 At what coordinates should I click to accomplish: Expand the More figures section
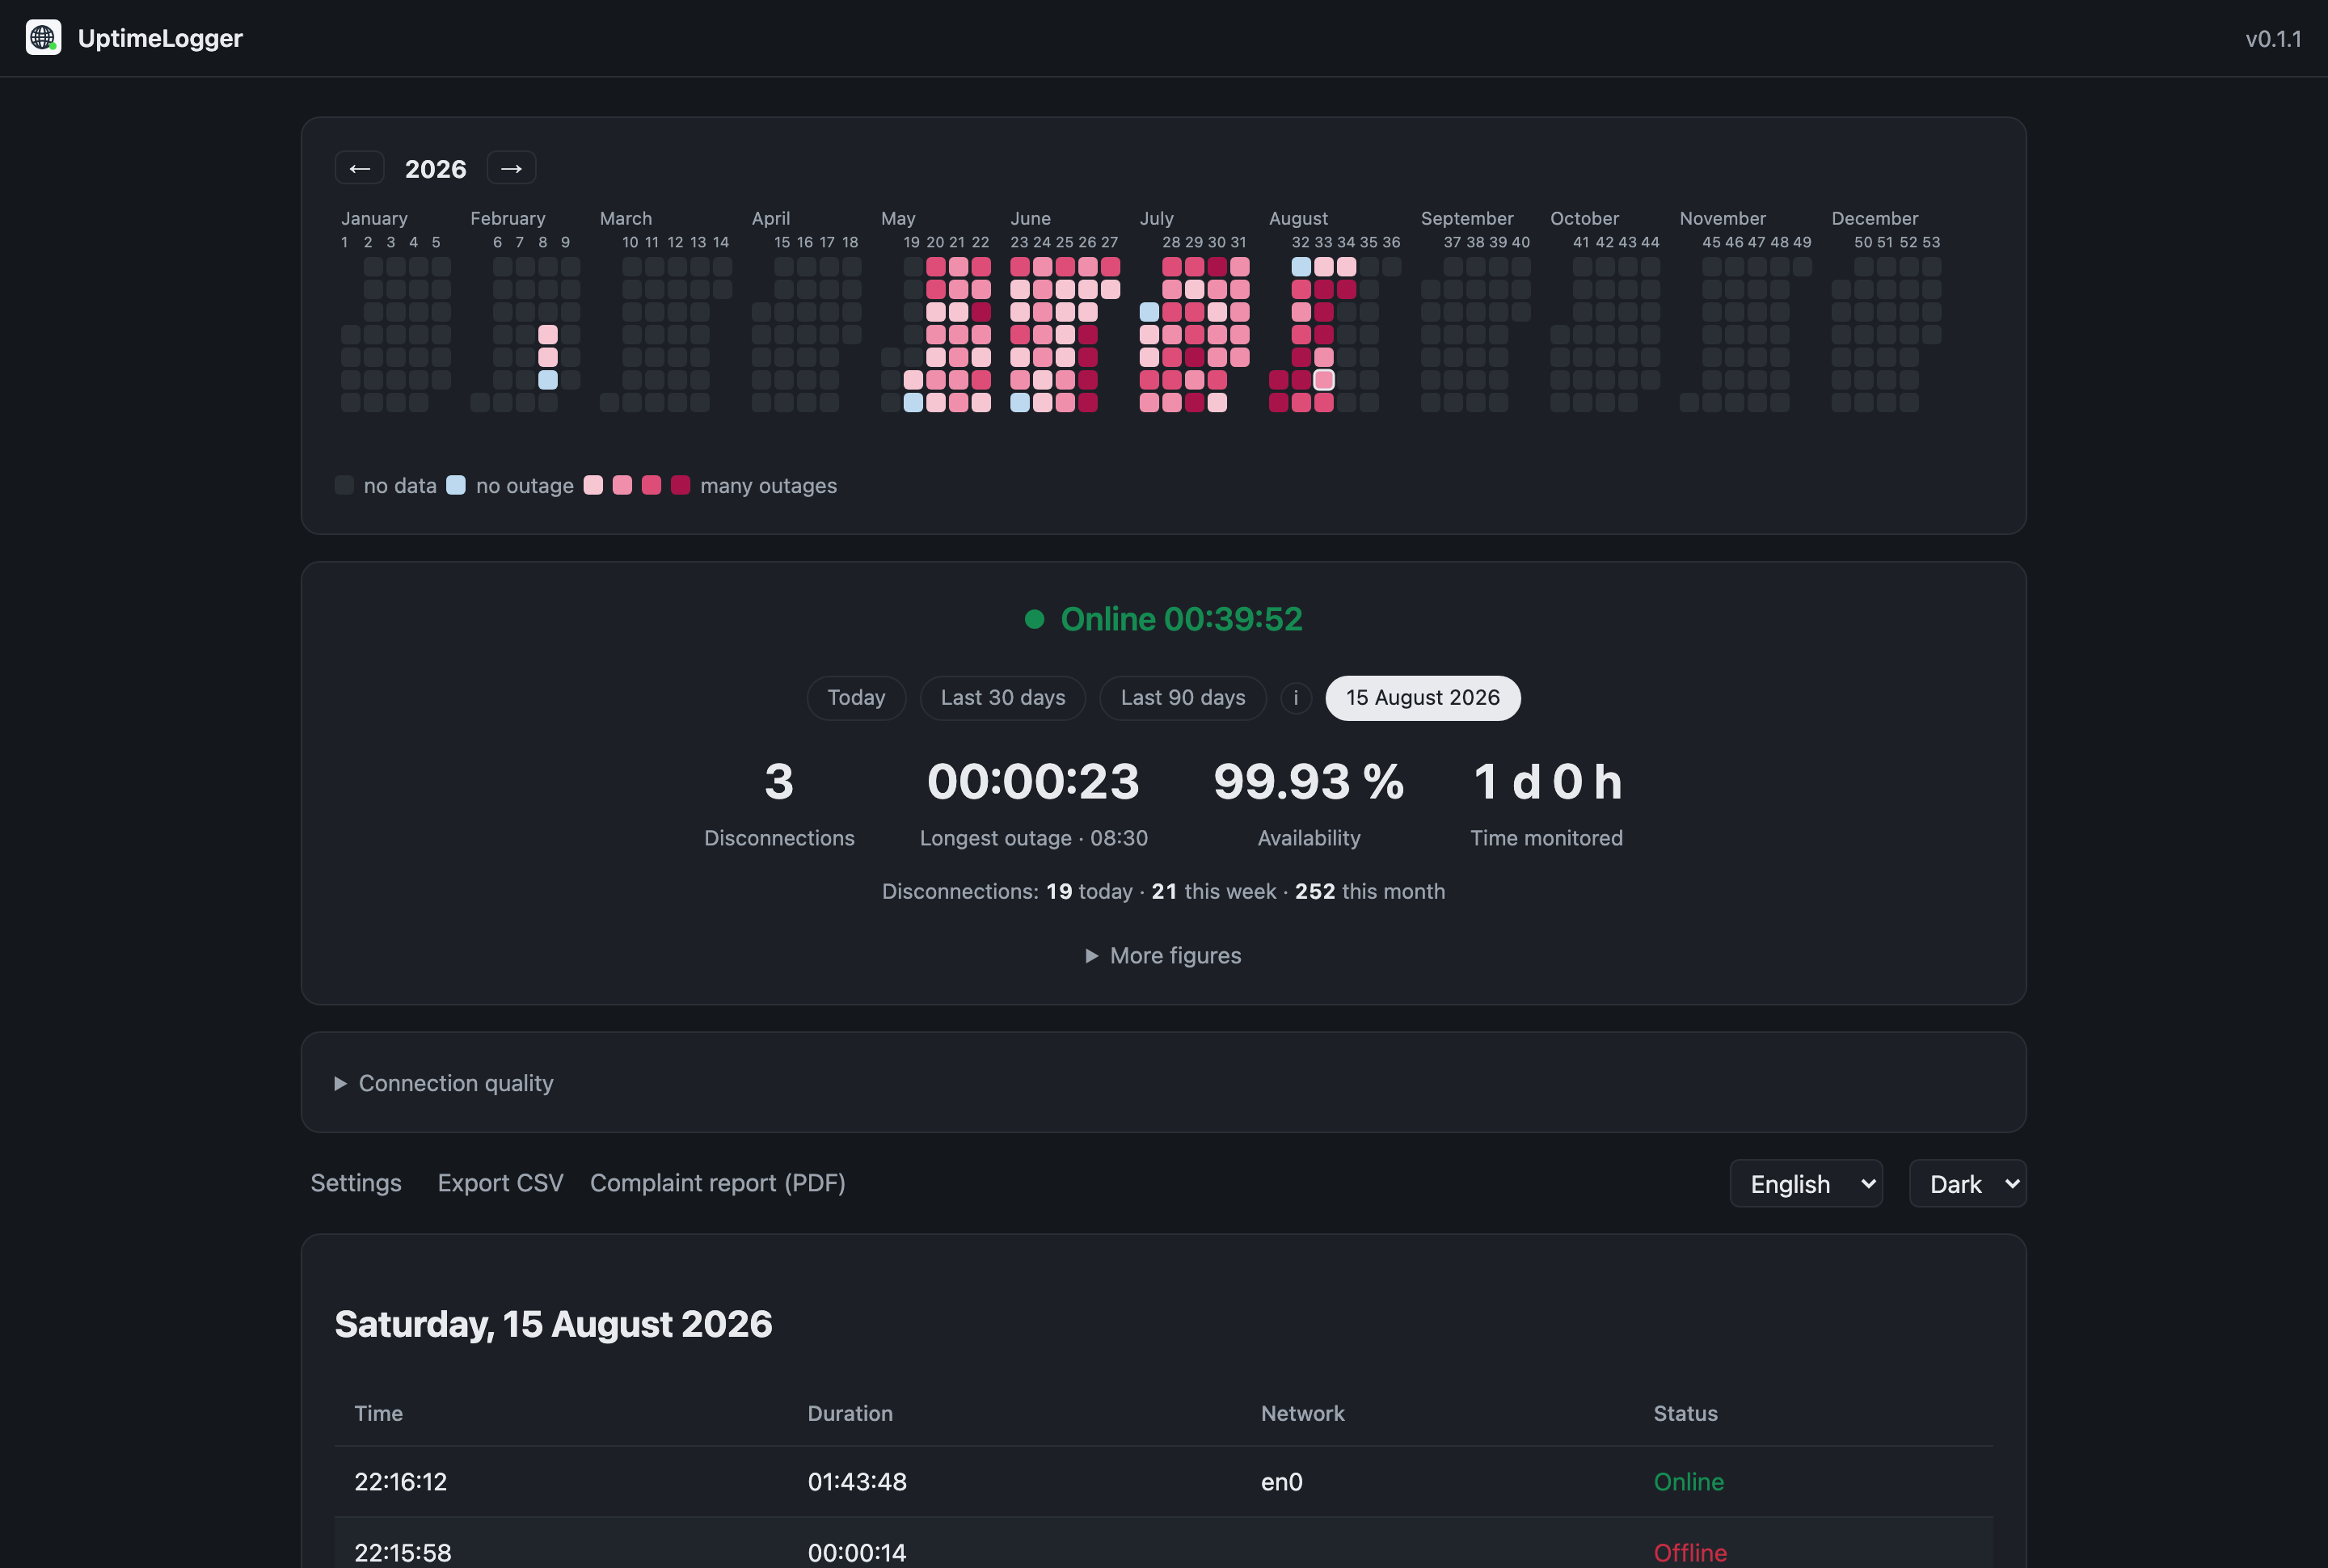pos(1164,956)
